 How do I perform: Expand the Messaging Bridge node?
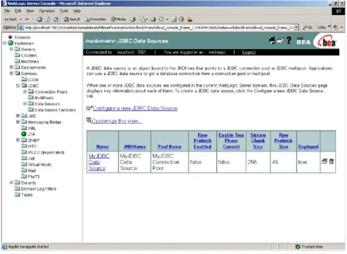(x=18, y=122)
